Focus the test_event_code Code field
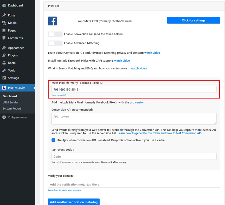The width and height of the screenshot is (225, 205). pyautogui.click(x=134, y=156)
